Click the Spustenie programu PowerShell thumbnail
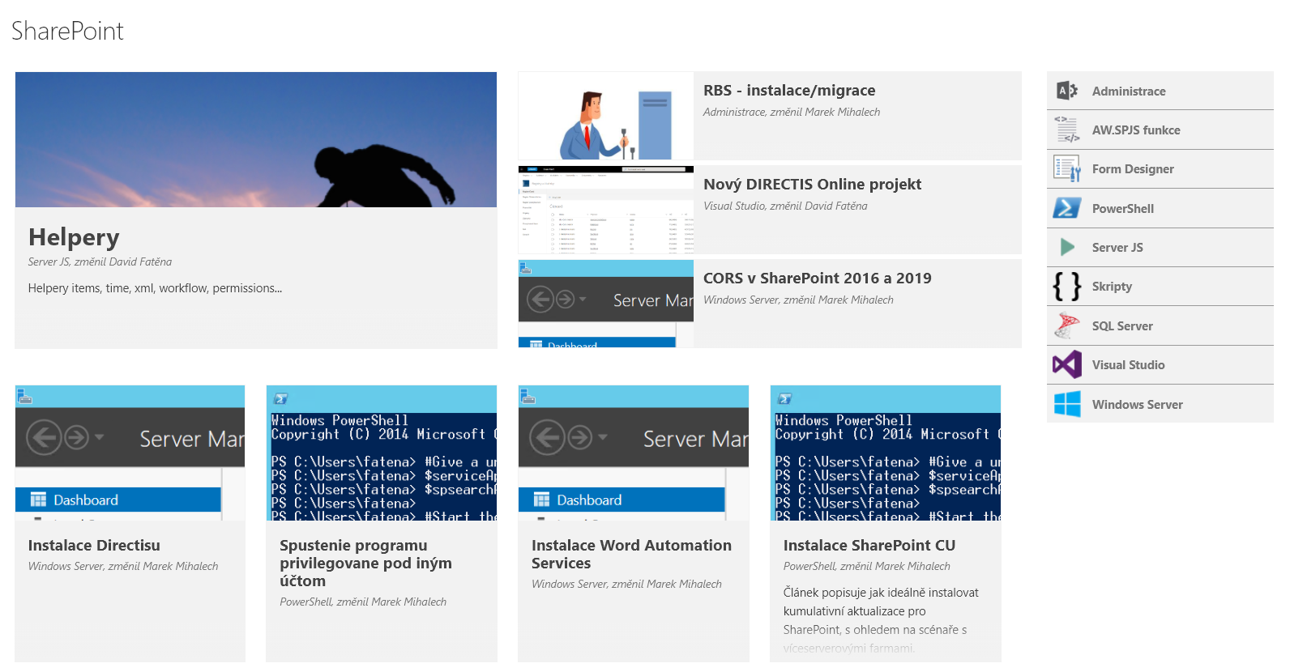Image resolution: width=1290 pixels, height=672 pixels. (x=382, y=453)
